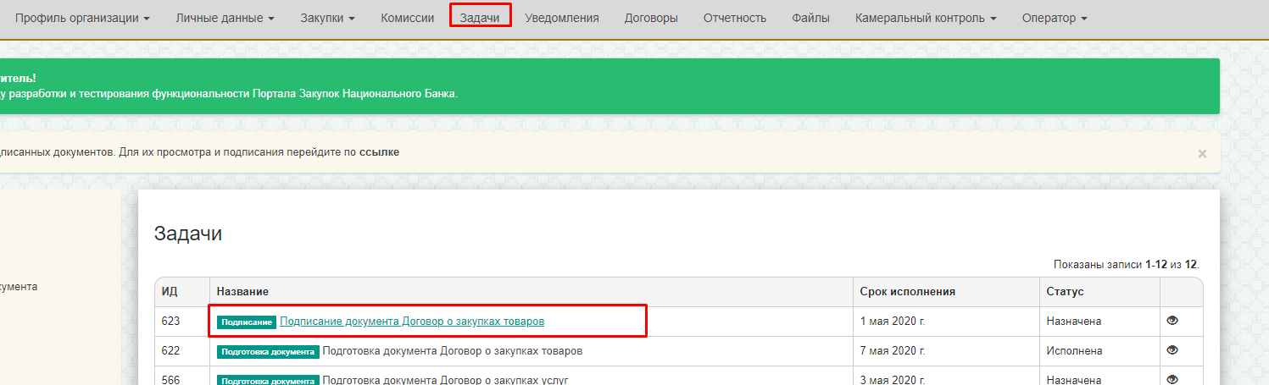Open the 'Файлы' section
The image size is (1269, 385).
tap(810, 18)
